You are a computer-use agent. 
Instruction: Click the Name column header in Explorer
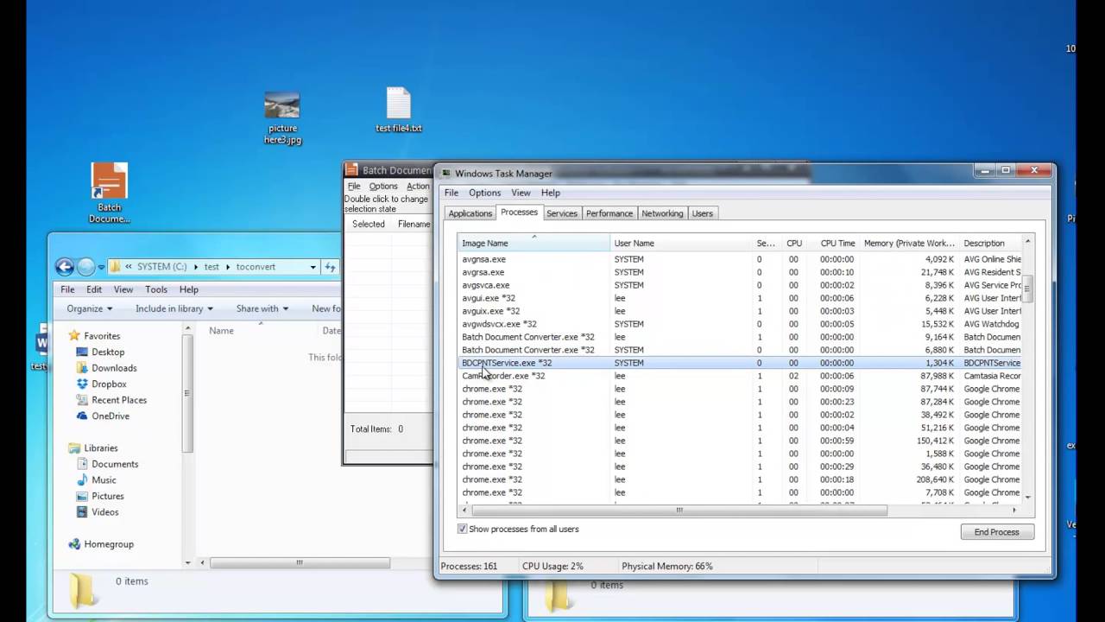pyautogui.click(x=261, y=331)
